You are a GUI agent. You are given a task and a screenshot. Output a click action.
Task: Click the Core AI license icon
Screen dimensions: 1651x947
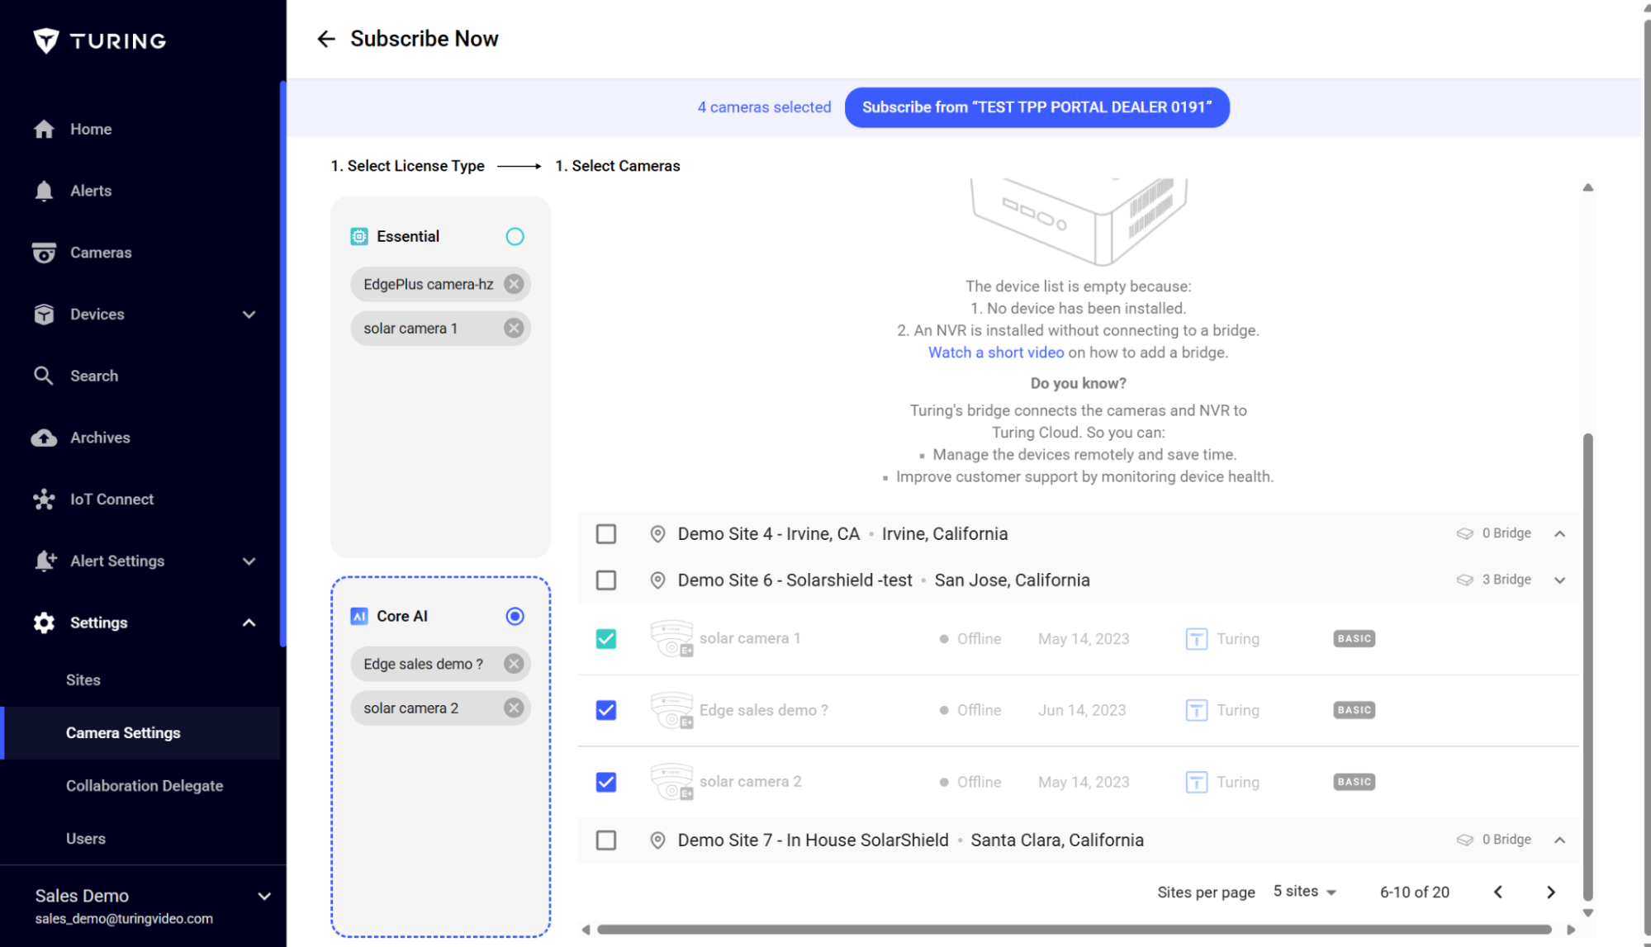[359, 617]
